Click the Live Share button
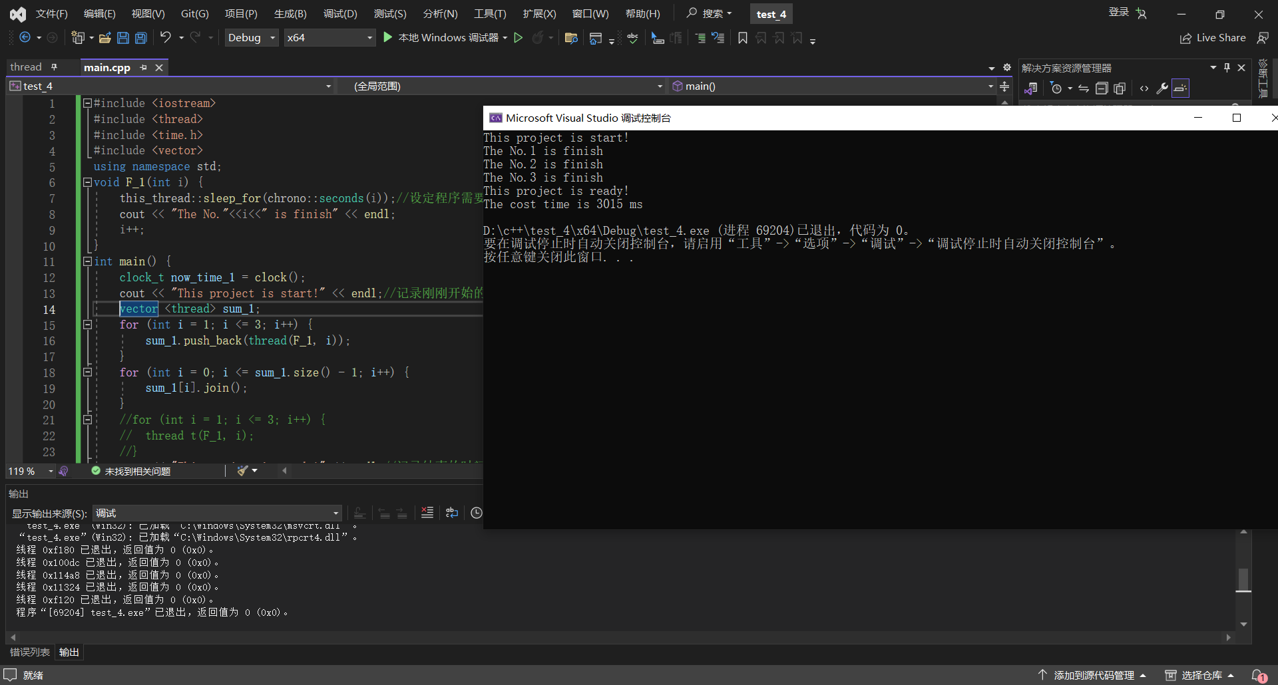 pyautogui.click(x=1213, y=38)
